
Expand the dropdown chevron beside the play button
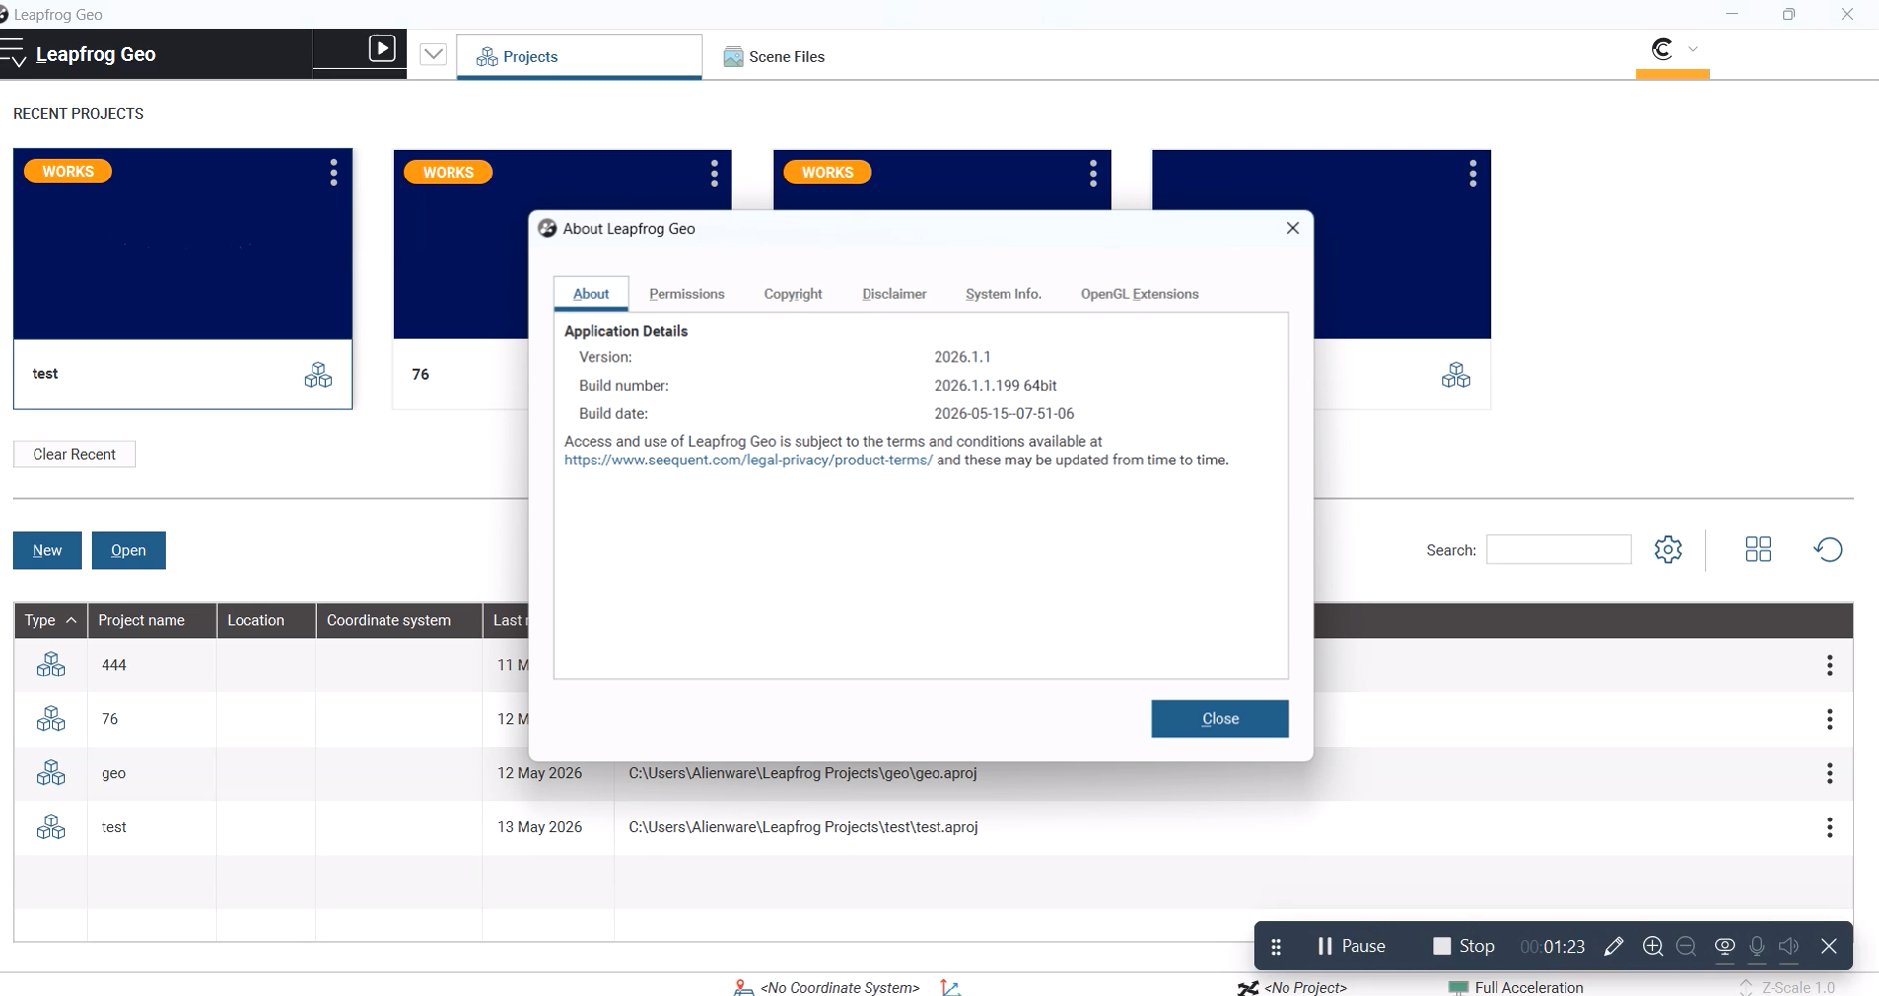[433, 54]
